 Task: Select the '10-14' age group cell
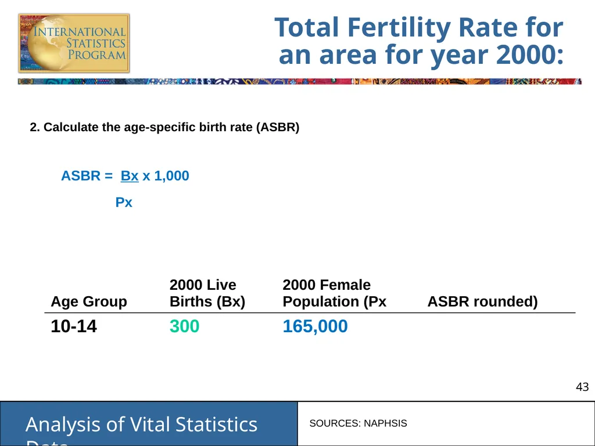(74, 326)
